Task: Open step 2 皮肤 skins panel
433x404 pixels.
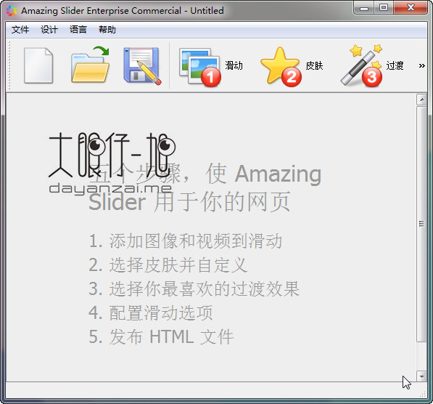Action: click(292, 66)
